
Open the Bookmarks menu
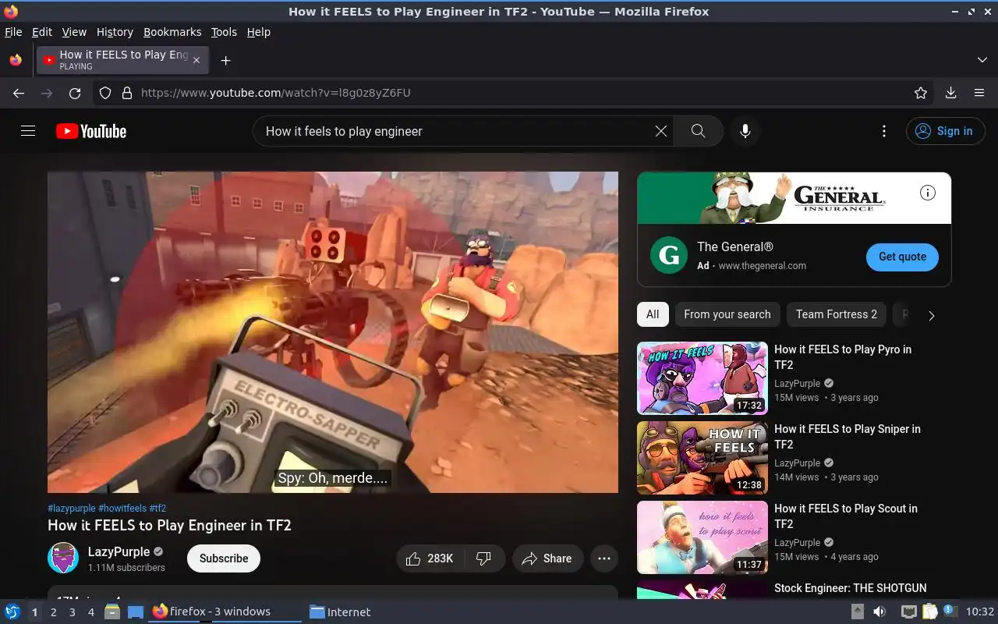tap(172, 32)
